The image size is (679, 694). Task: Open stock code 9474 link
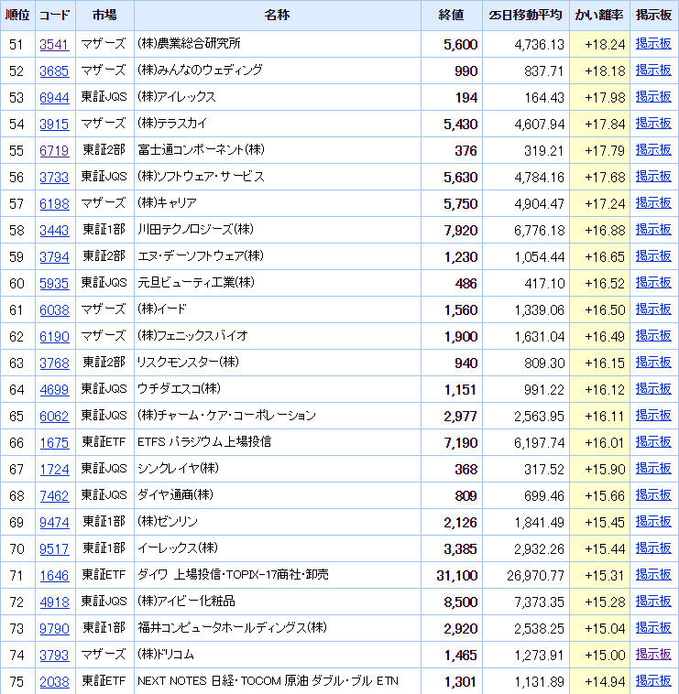(54, 523)
